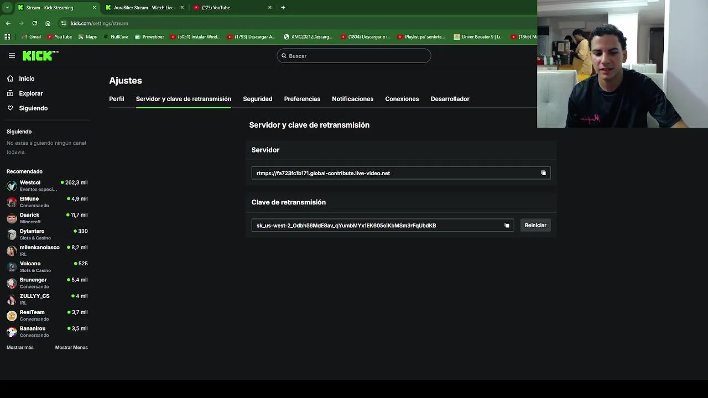The image size is (708, 398).
Task: Open Daarick recommended channel
Action: (x=47, y=218)
